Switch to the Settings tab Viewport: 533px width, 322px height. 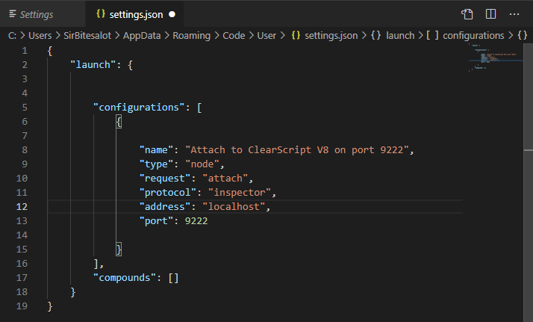36,14
